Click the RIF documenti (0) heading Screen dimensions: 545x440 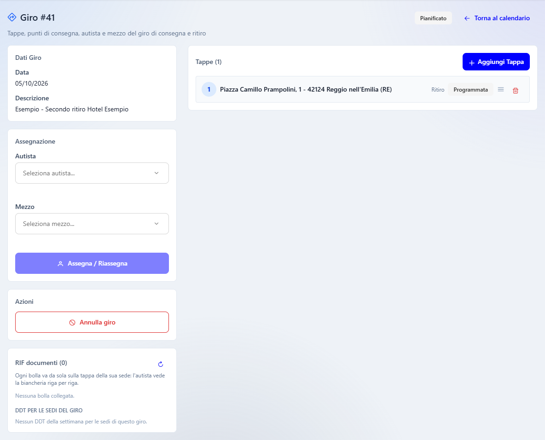pos(41,363)
